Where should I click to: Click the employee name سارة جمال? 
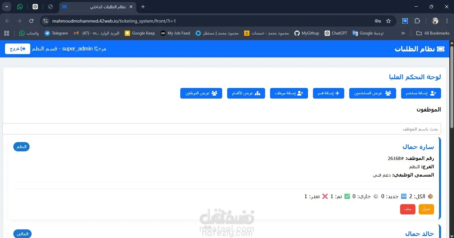tap(418, 147)
